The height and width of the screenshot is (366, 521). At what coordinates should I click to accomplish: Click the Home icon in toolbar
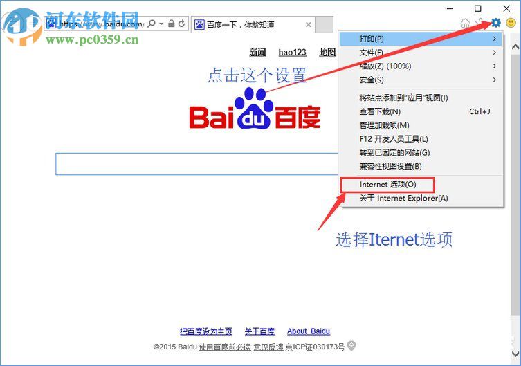pos(466,23)
